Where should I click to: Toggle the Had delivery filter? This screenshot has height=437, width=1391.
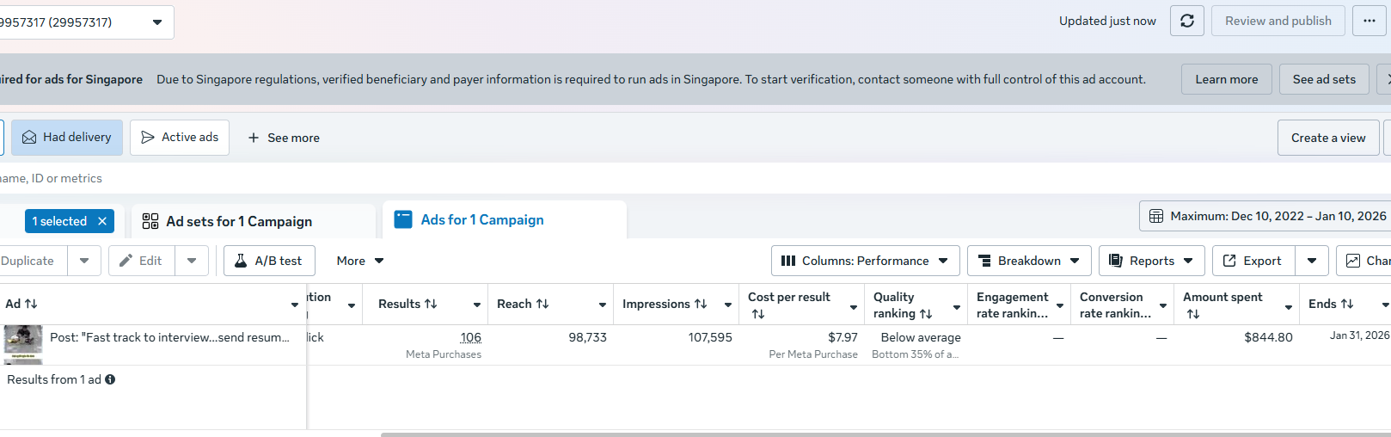coord(67,138)
